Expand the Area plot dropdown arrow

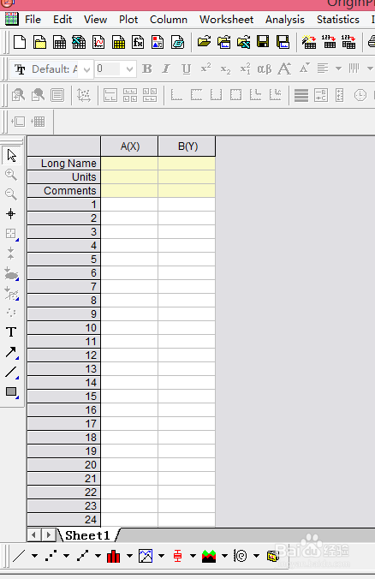[224, 556]
